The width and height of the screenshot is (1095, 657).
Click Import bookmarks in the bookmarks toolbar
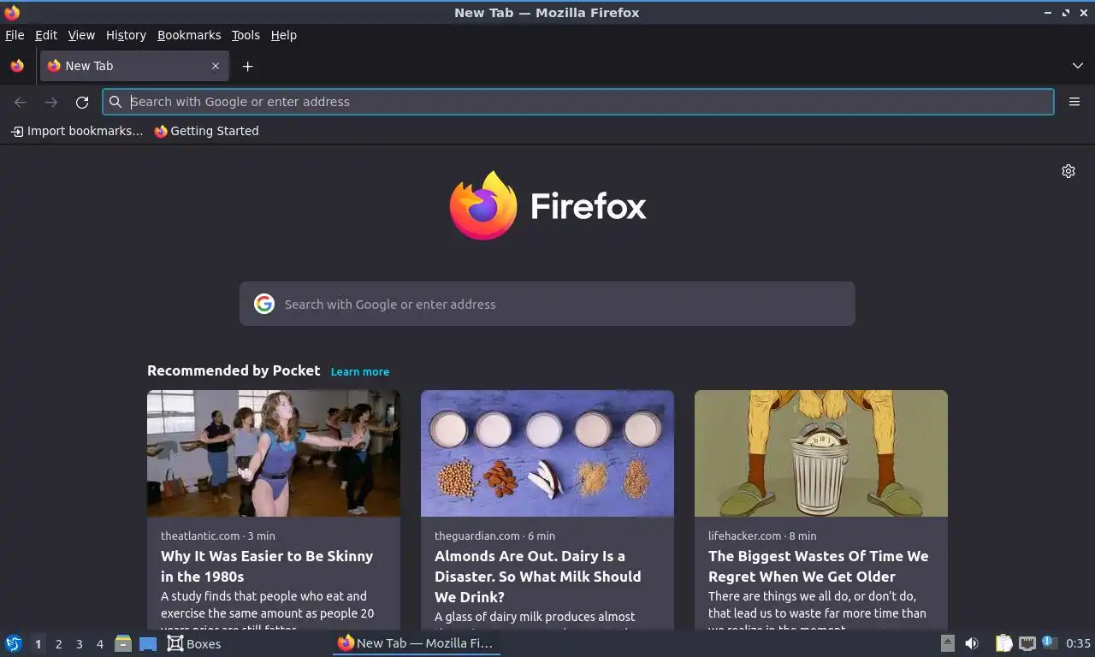(77, 131)
